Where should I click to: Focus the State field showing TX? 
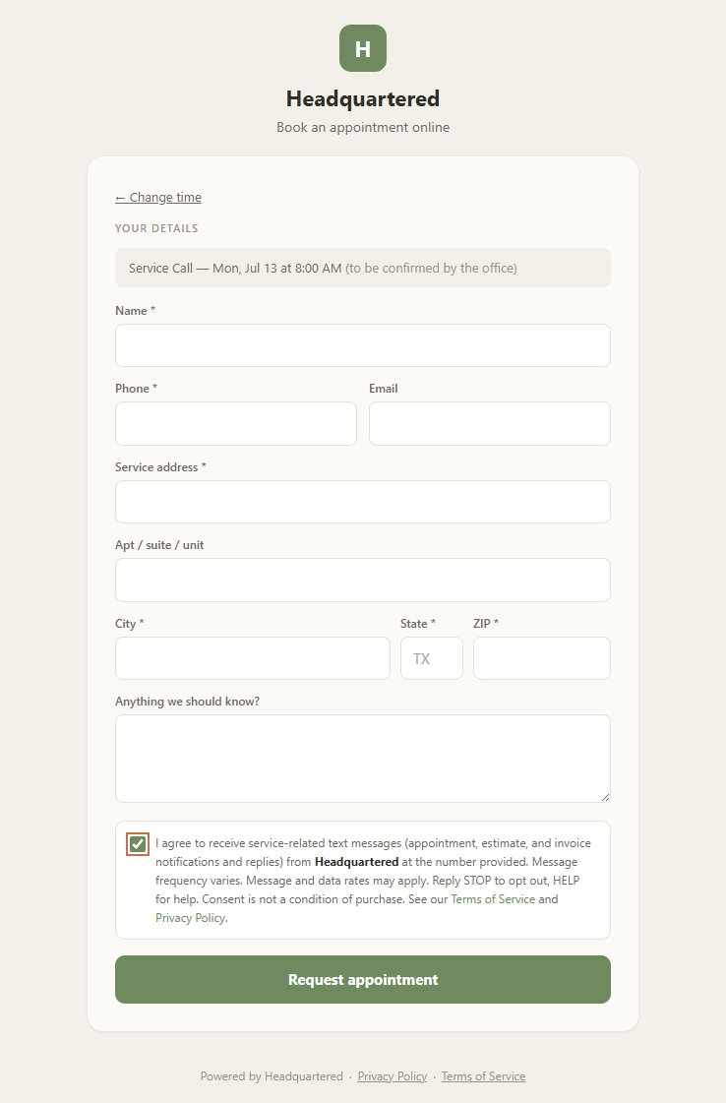[432, 658]
